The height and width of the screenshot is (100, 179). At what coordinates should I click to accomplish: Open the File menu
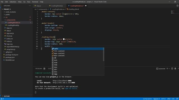click(2, 2)
